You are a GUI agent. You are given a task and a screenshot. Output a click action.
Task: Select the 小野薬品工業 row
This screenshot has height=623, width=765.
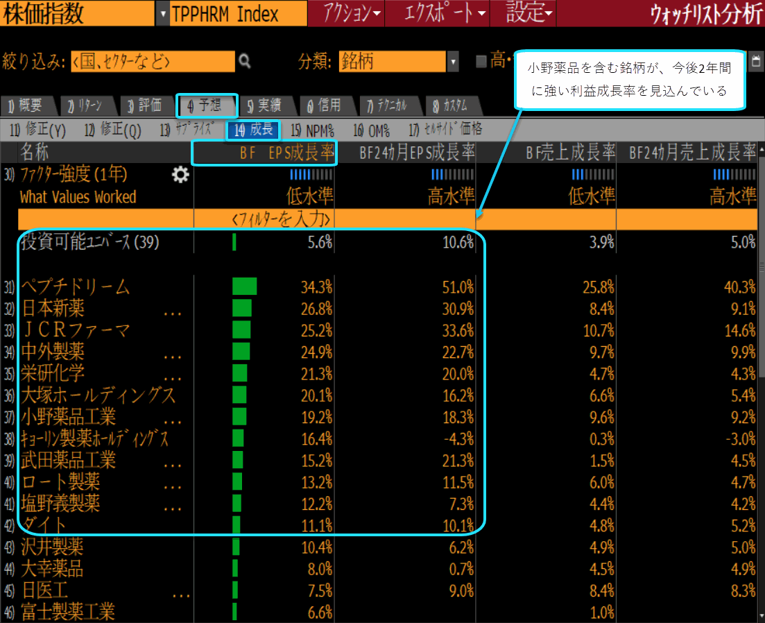click(x=381, y=417)
